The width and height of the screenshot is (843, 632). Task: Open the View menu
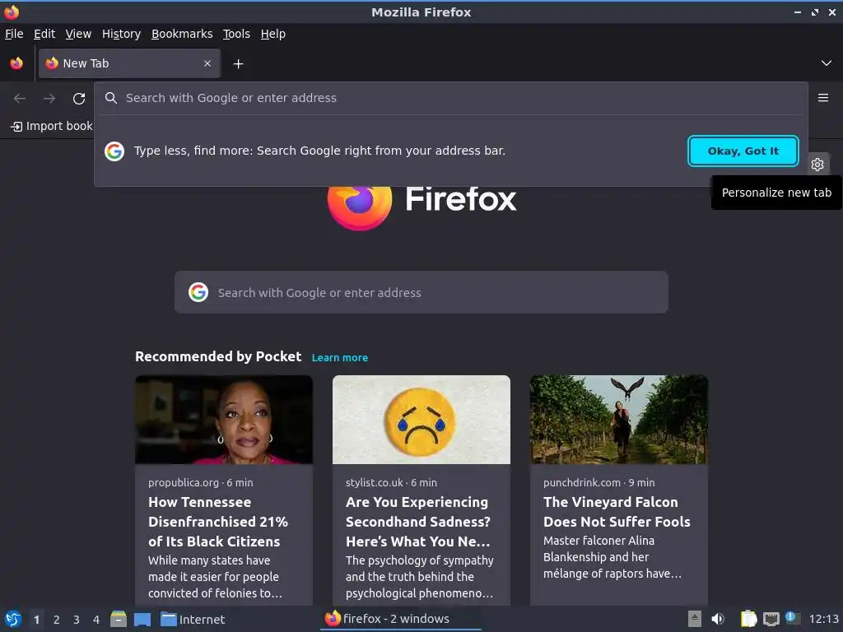point(78,34)
